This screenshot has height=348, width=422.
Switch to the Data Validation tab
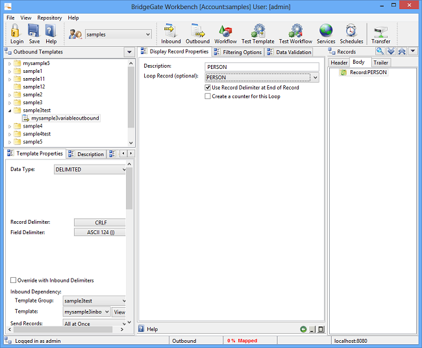pos(290,52)
